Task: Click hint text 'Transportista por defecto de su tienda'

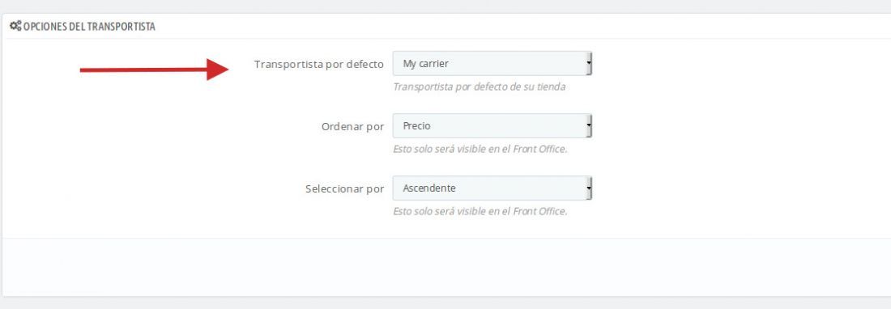Action: tap(479, 87)
